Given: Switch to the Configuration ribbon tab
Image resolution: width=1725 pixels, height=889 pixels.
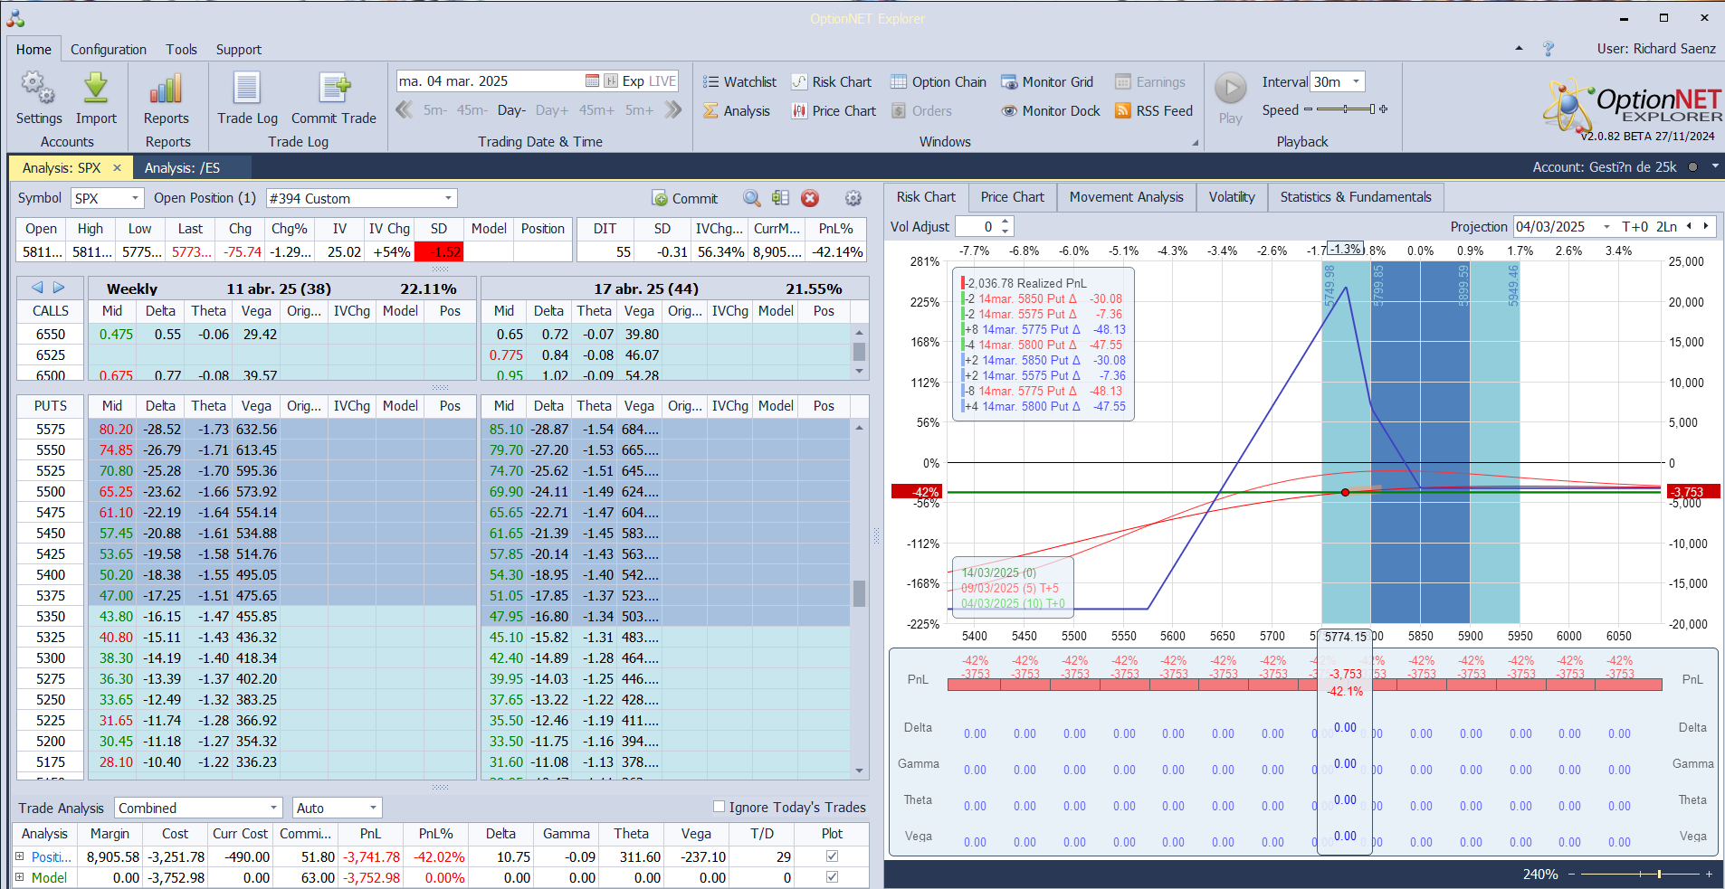Looking at the screenshot, I should point(109,50).
